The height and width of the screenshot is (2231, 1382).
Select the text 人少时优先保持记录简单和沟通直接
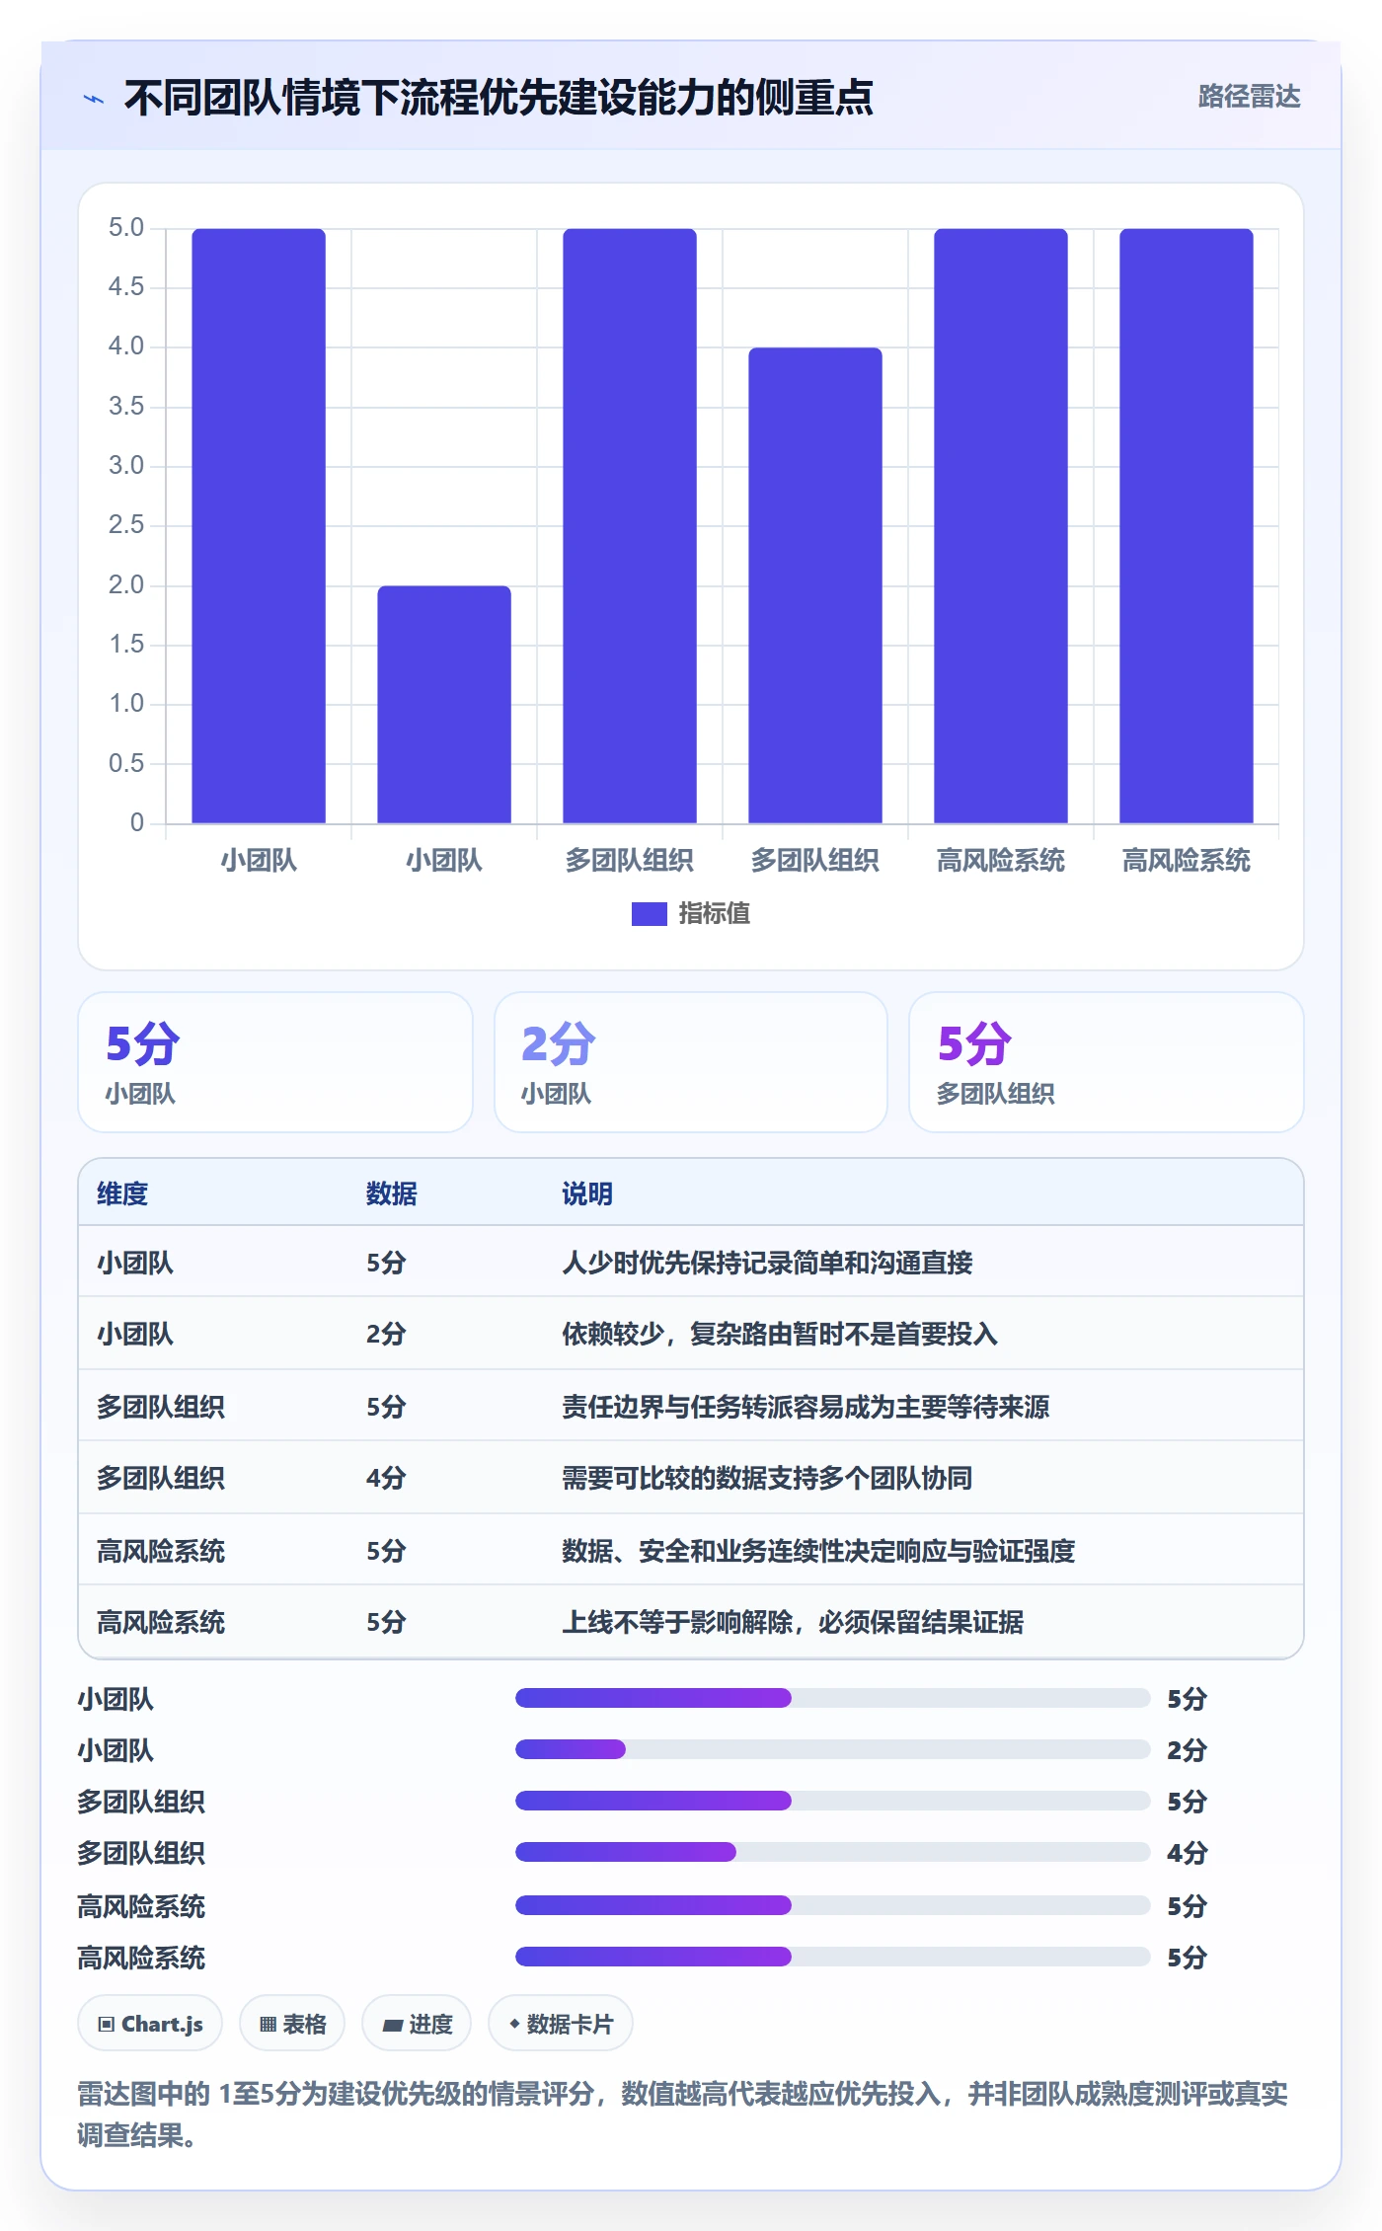pos(767,1263)
